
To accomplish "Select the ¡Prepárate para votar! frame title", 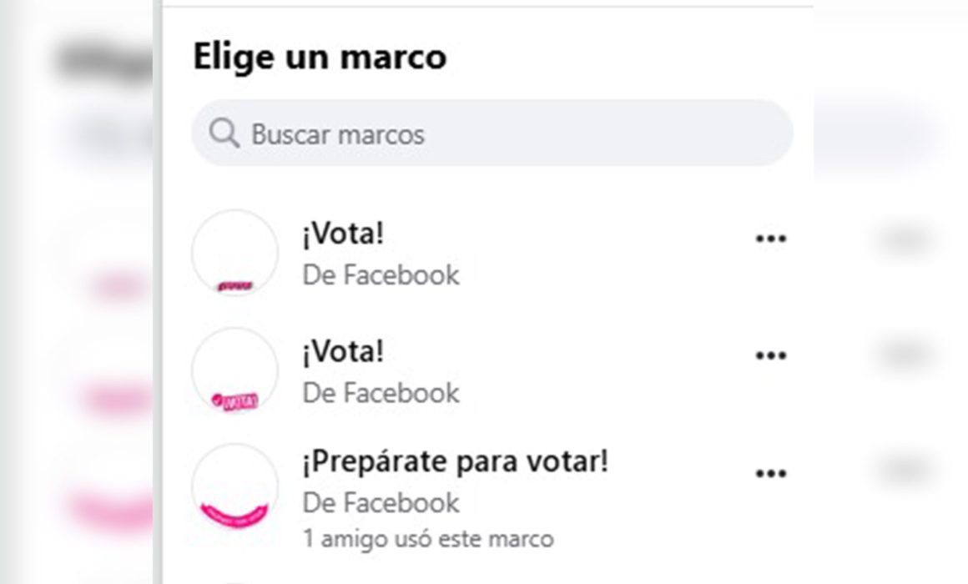I will [455, 461].
